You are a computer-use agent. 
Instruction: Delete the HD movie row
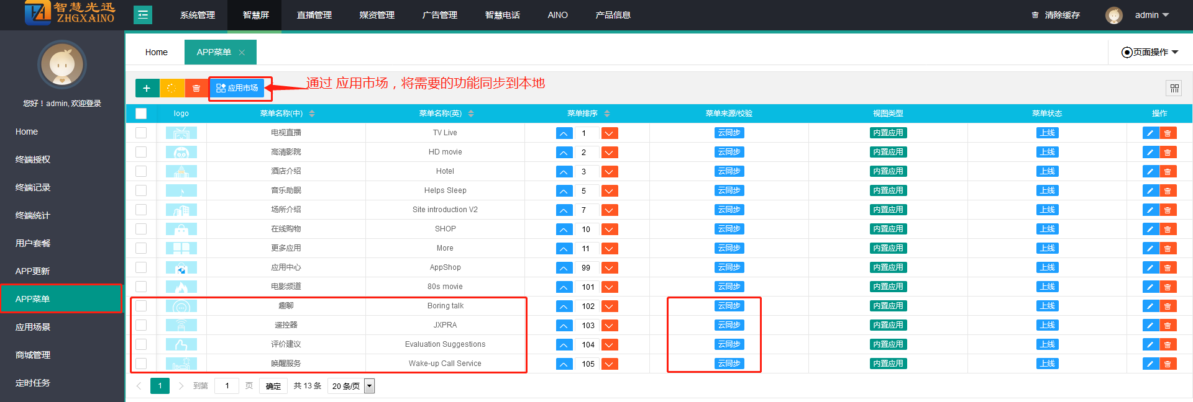click(1168, 152)
